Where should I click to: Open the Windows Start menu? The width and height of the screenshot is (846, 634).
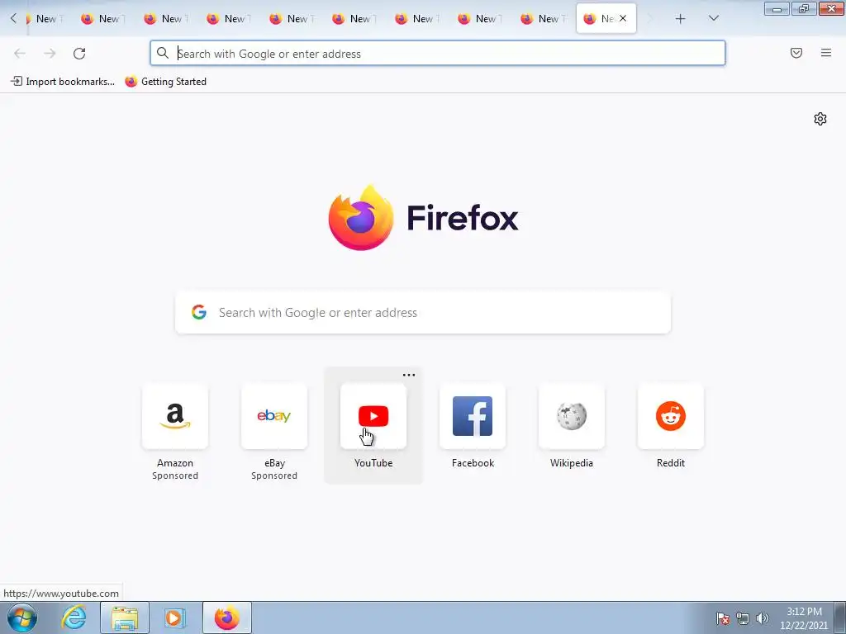point(22,617)
